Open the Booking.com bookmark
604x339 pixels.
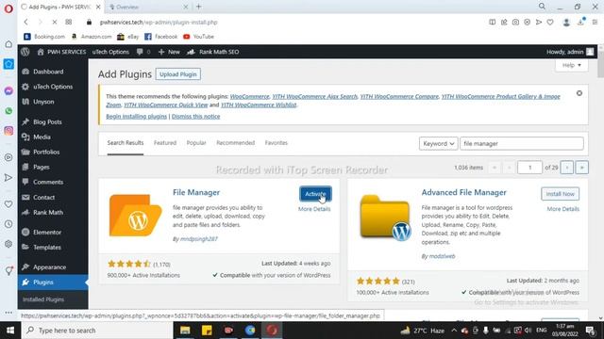coord(44,37)
